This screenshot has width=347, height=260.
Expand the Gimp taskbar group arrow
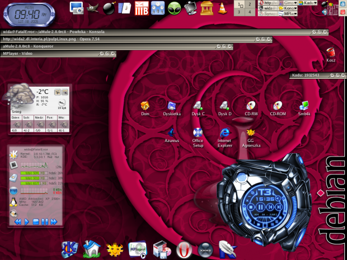click(x=296, y=3)
